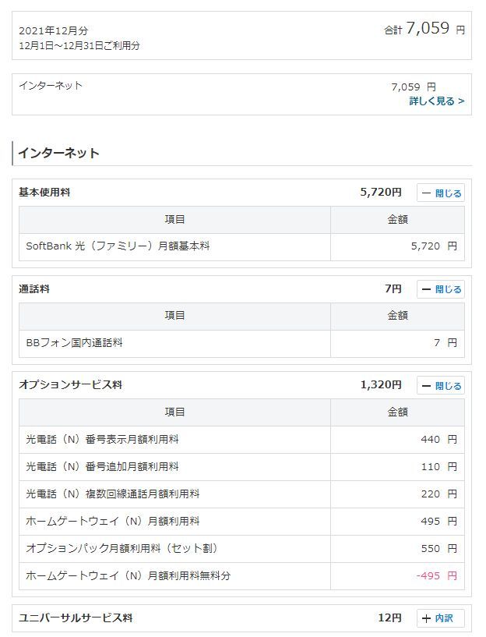Select the SoftBank 光（ファミリー）月額基本料 row
486x637 pixels.
pyautogui.click(x=118, y=246)
